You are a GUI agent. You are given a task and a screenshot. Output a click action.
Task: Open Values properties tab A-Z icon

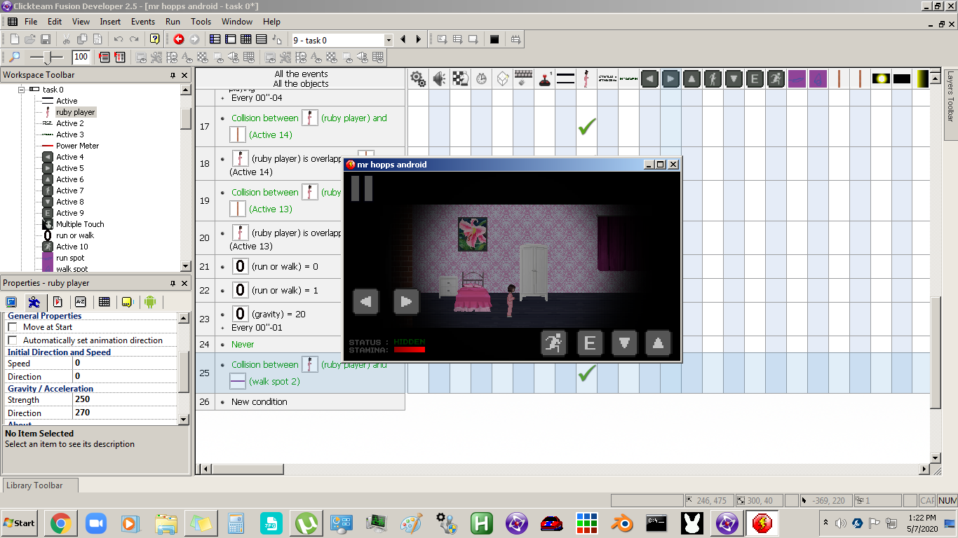pyautogui.click(x=81, y=302)
